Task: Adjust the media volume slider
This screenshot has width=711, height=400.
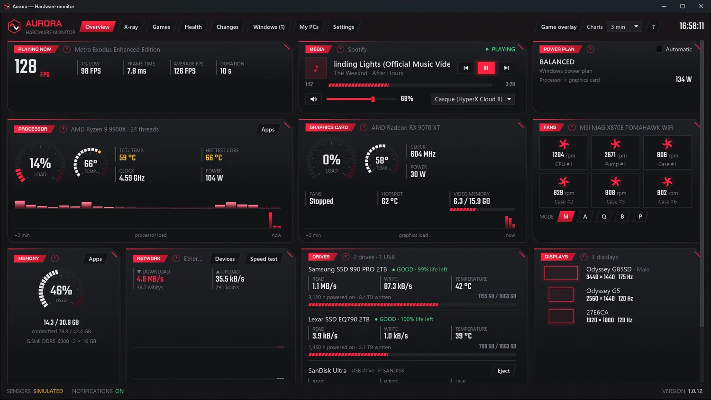Action: click(x=361, y=99)
